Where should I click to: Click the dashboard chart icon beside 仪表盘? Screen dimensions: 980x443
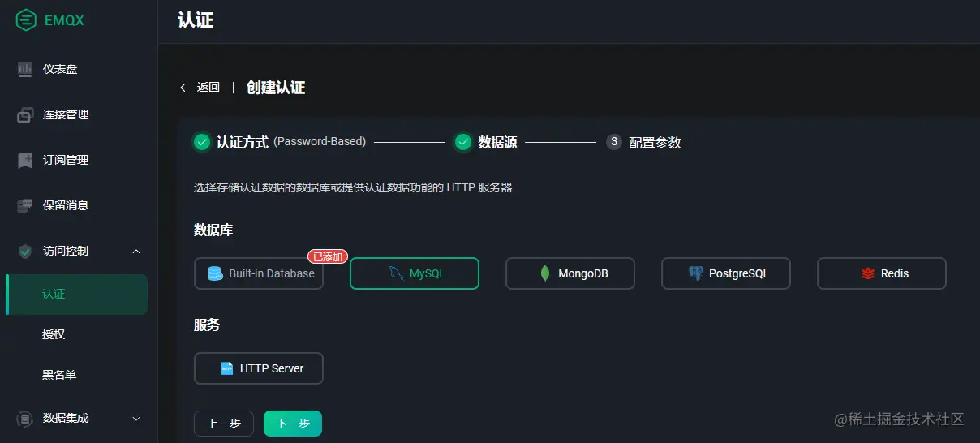coord(25,70)
